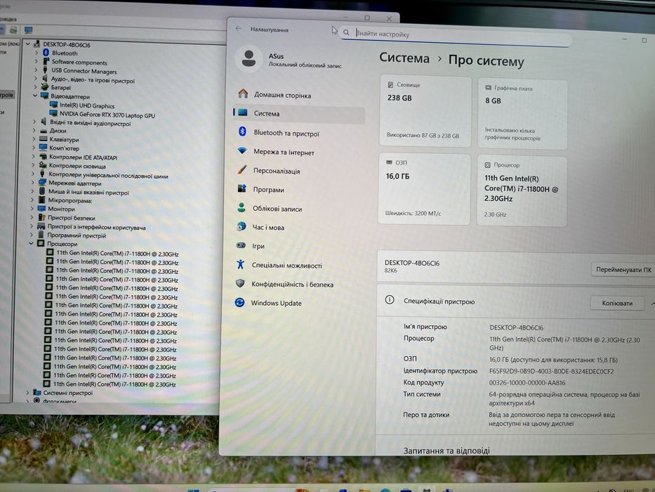Select Intel(R) UHD Graphics adapter icon
Screen dimensions: 655x492
pos(53,105)
